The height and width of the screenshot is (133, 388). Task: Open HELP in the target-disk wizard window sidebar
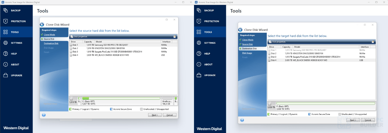[210, 53]
